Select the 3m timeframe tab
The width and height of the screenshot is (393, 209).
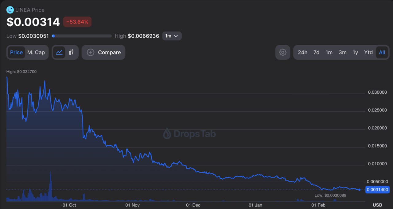[342, 52]
